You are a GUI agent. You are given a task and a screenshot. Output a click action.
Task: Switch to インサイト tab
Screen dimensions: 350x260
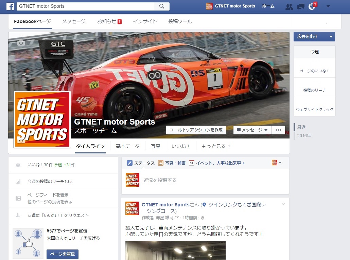tap(145, 21)
